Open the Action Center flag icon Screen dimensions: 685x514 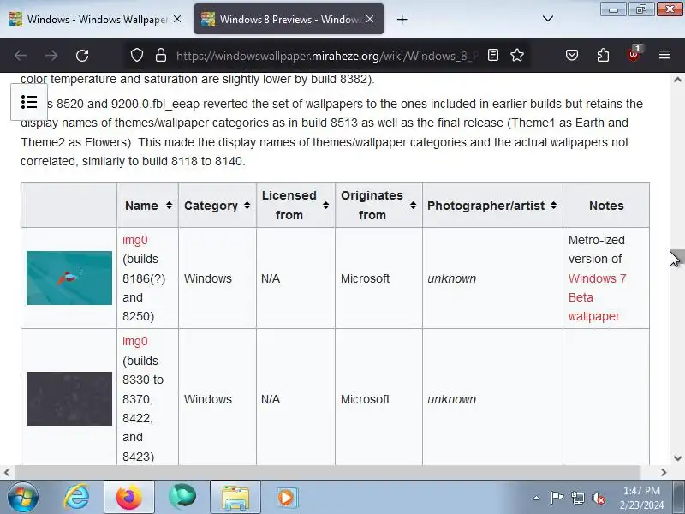pos(557,498)
